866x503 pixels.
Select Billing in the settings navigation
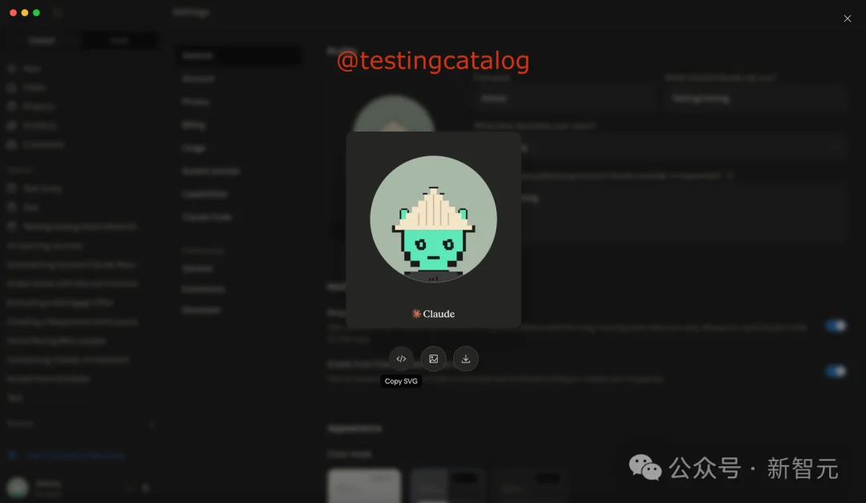point(193,125)
